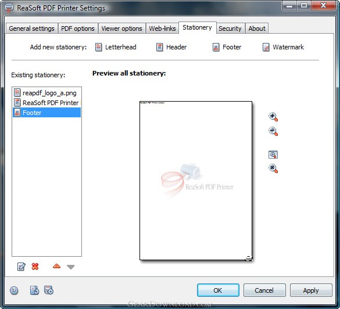340x309 pixels.
Task: Select ReaSoft PDF Printer list item
Action: coord(46,102)
